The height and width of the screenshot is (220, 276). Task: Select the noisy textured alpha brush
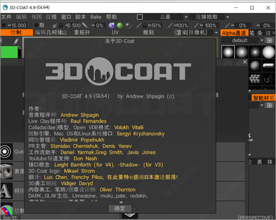[x=255, y=65]
